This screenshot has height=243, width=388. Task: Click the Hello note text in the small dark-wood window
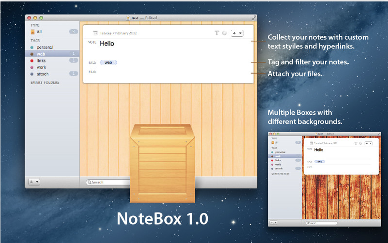[x=319, y=150]
